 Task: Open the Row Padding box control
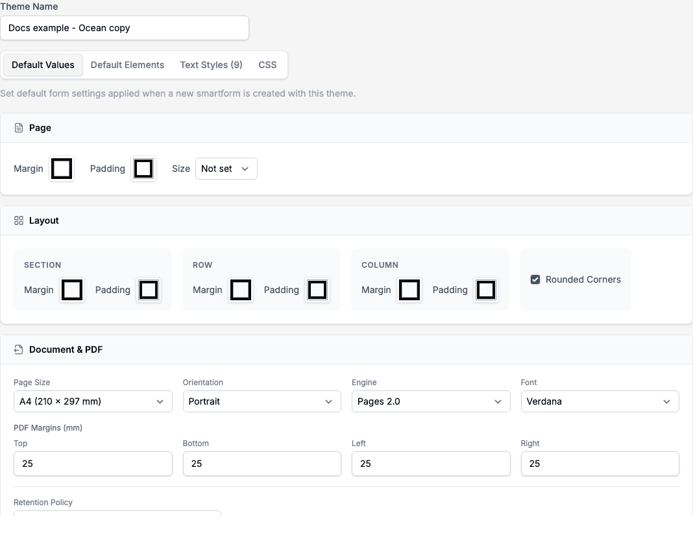pyautogui.click(x=317, y=290)
